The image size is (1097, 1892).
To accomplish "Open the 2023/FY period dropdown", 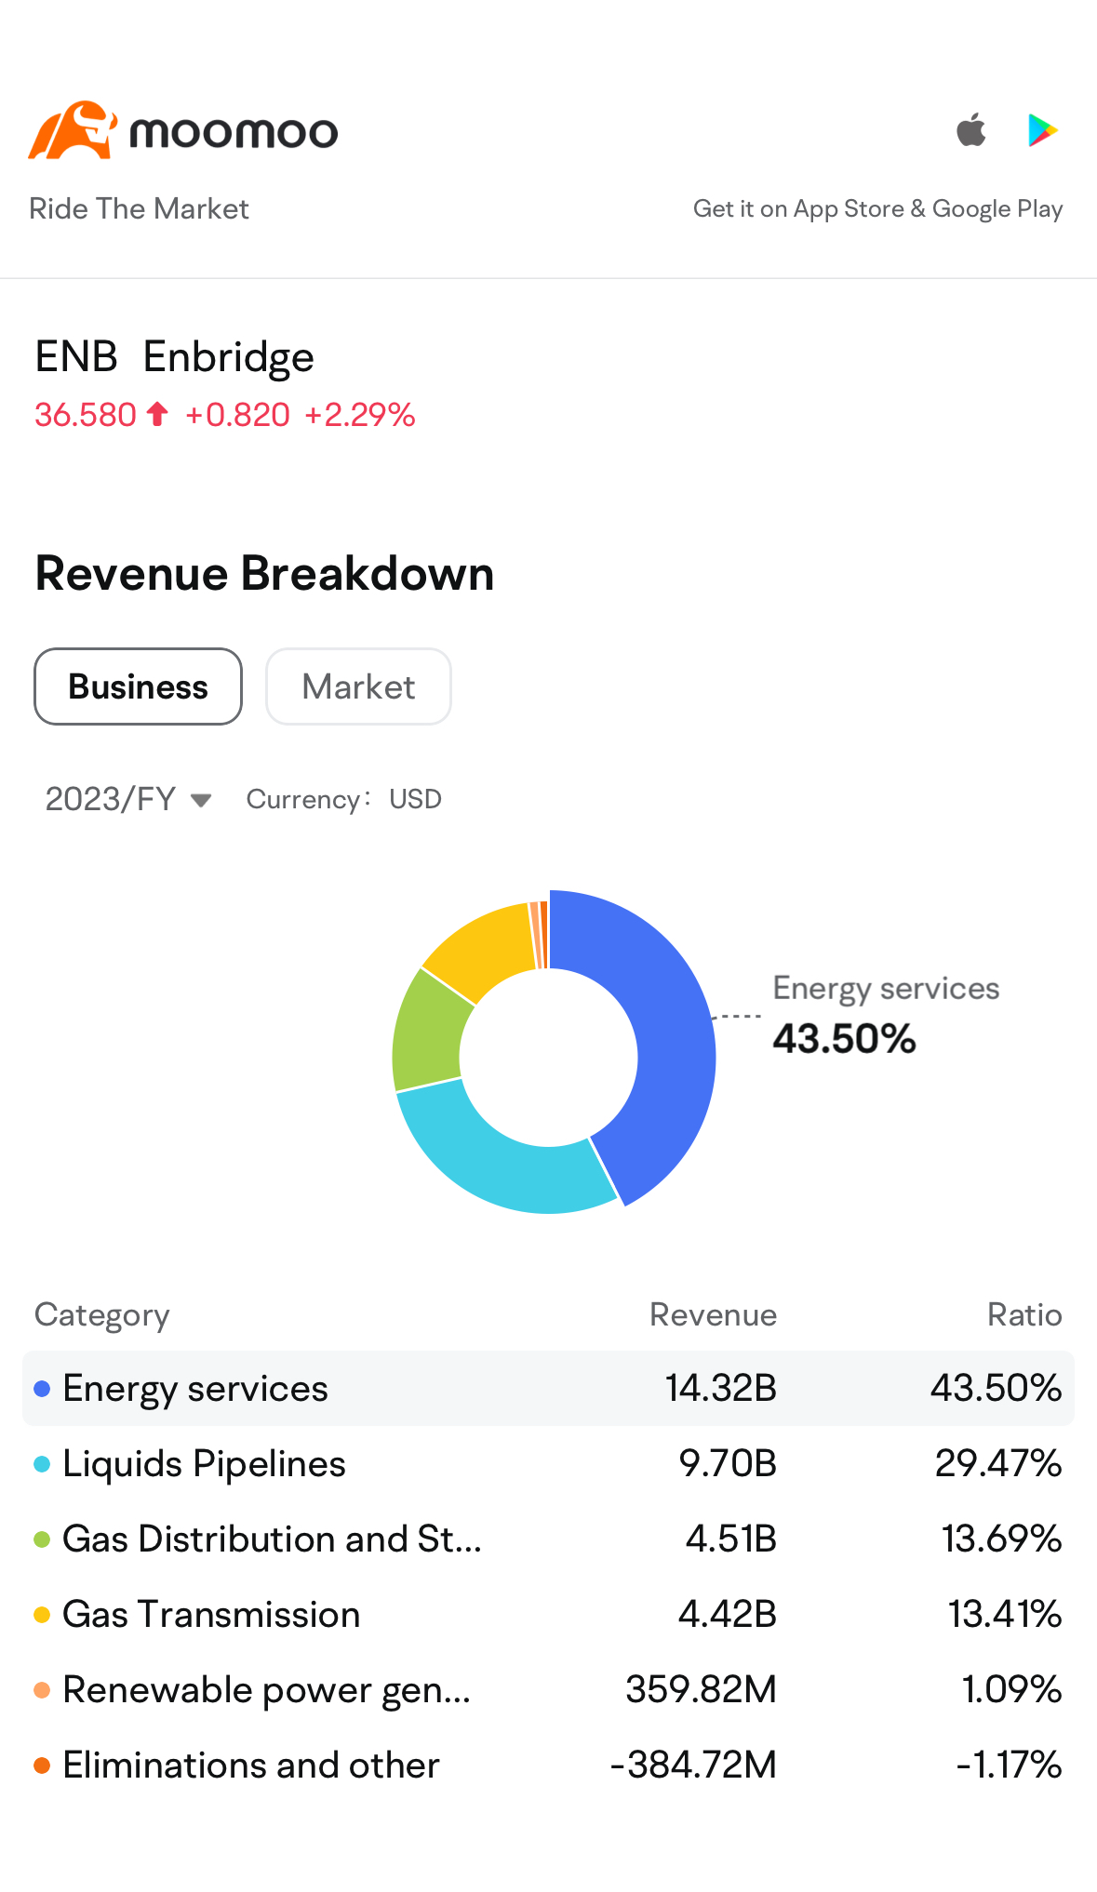I will tap(128, 799).
